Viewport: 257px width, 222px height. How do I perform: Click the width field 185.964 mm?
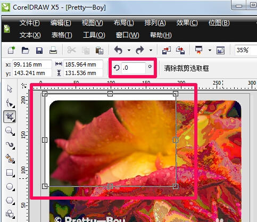(x=83, y=64)
